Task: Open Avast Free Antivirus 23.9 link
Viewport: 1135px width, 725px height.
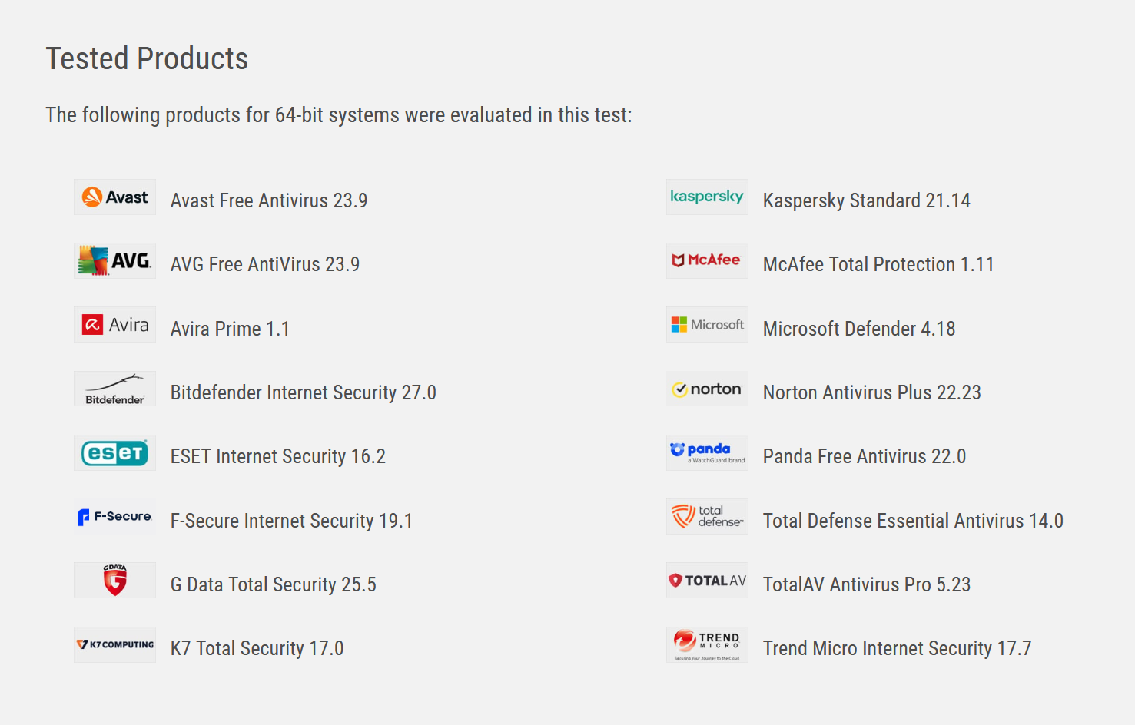Action: pyautogui.click(x=269, y=200)
